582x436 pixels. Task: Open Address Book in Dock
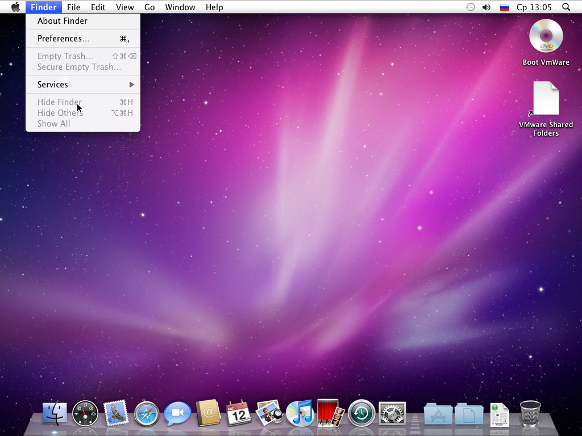coord(208,413)
